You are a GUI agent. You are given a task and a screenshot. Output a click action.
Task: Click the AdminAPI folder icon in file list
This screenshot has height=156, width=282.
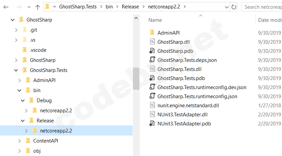pyautogui.click(x=152, y=33)
